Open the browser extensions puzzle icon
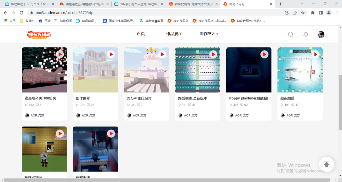The width and height of the screenshot is (342, 182). [x=313, y=13]
